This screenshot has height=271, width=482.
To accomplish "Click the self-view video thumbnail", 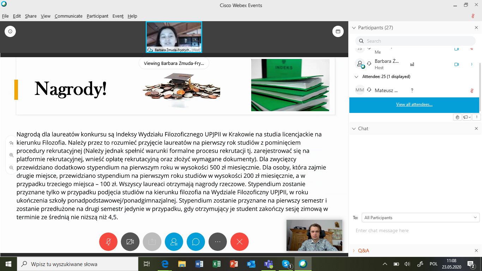I will tap(314, 235).
